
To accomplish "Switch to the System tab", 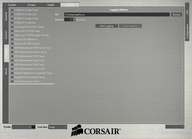I will tap(12, 5).
